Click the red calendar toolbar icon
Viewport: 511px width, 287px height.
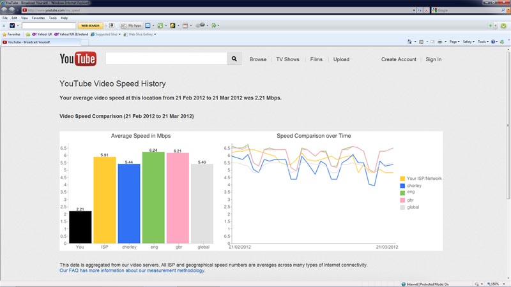click(x=185, y=26)
